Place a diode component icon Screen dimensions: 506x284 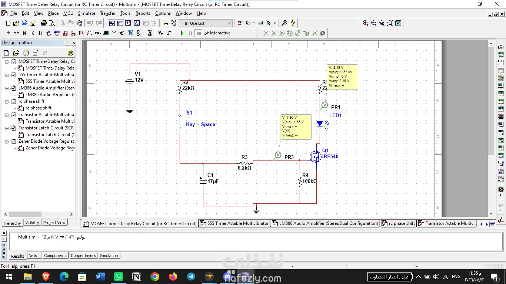tap(24, 33)
